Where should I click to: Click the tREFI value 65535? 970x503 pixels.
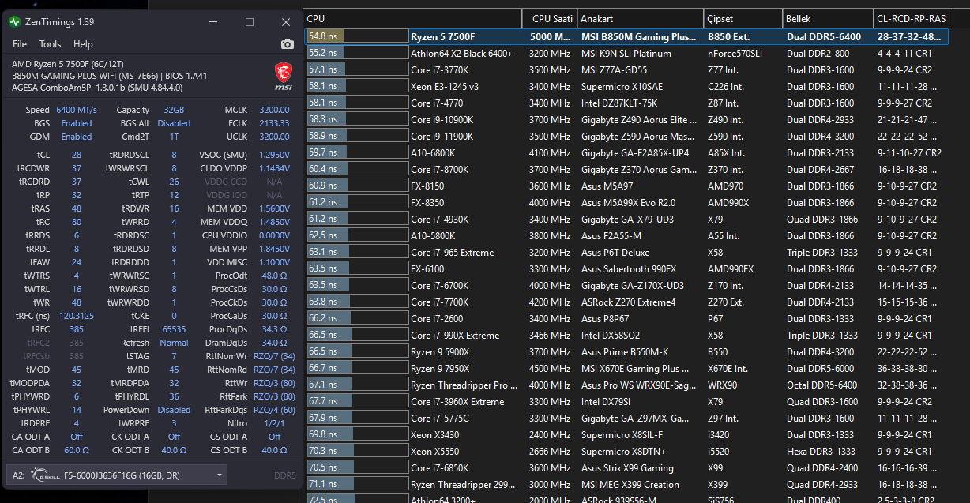(x=174, y=329)
